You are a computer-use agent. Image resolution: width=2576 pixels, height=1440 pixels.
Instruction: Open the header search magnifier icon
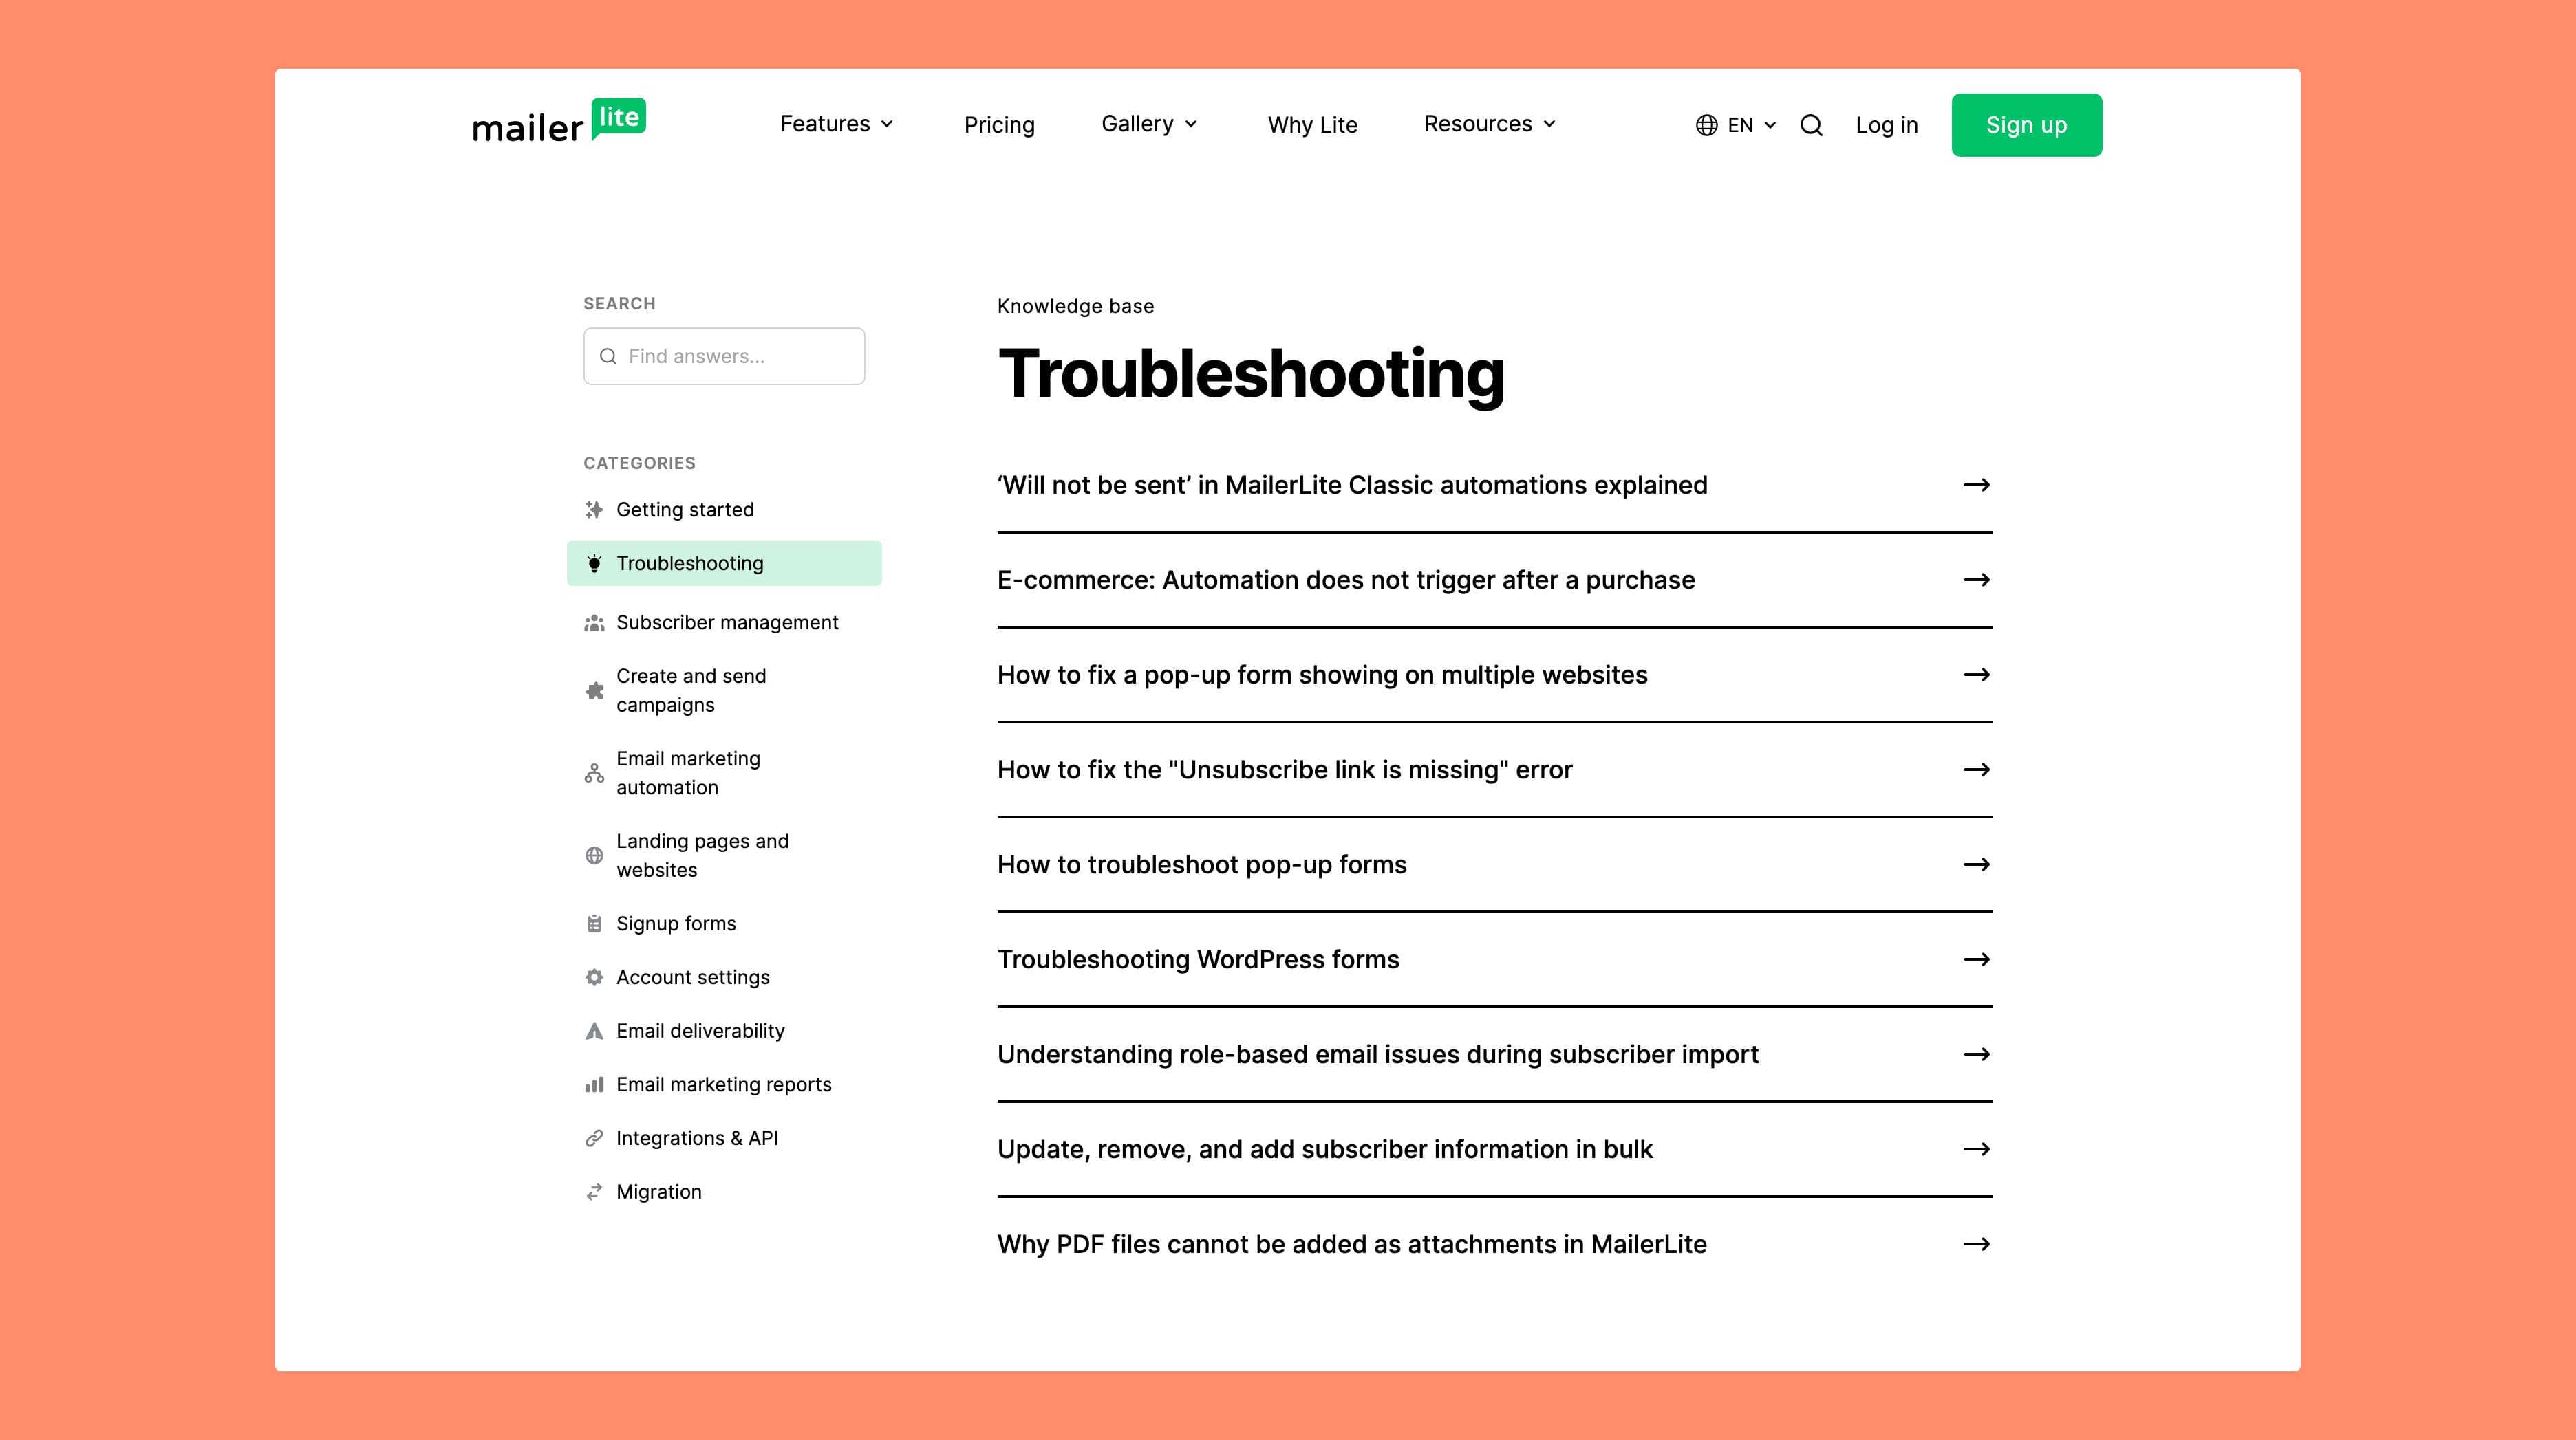[1811, 125]
